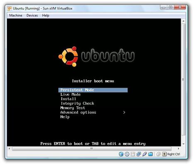Click the vertical scrollbar thumb
Viewport: 194px width, 165px height.
point(184,79)
